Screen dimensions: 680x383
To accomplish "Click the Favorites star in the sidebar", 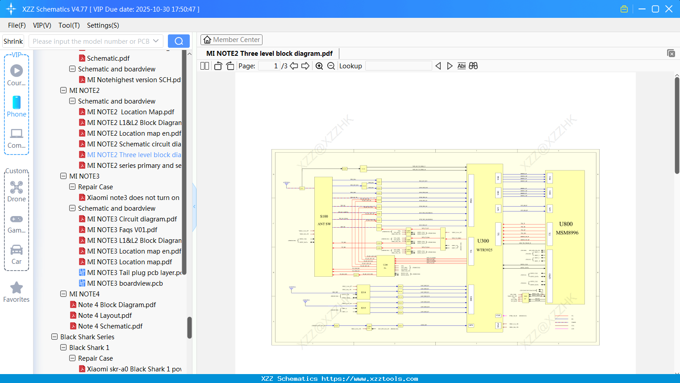I will 17,288.
